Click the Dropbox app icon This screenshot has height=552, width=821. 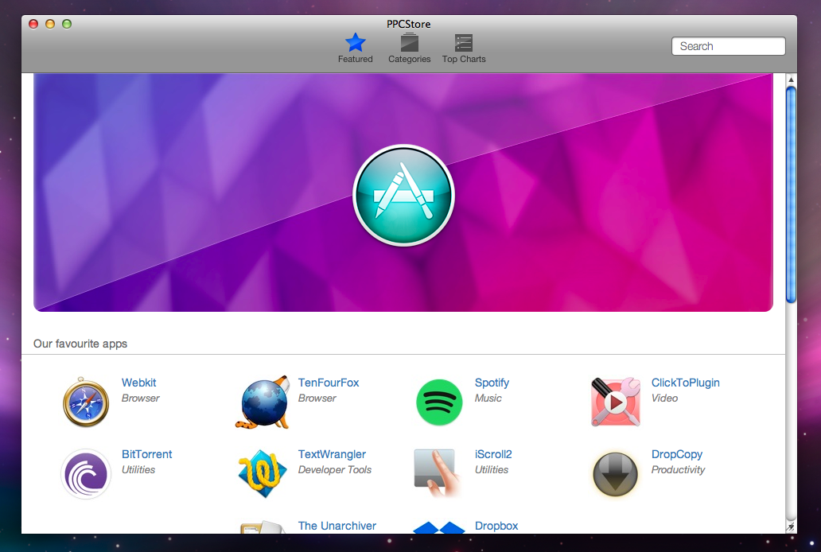click(x=439, y=527)
